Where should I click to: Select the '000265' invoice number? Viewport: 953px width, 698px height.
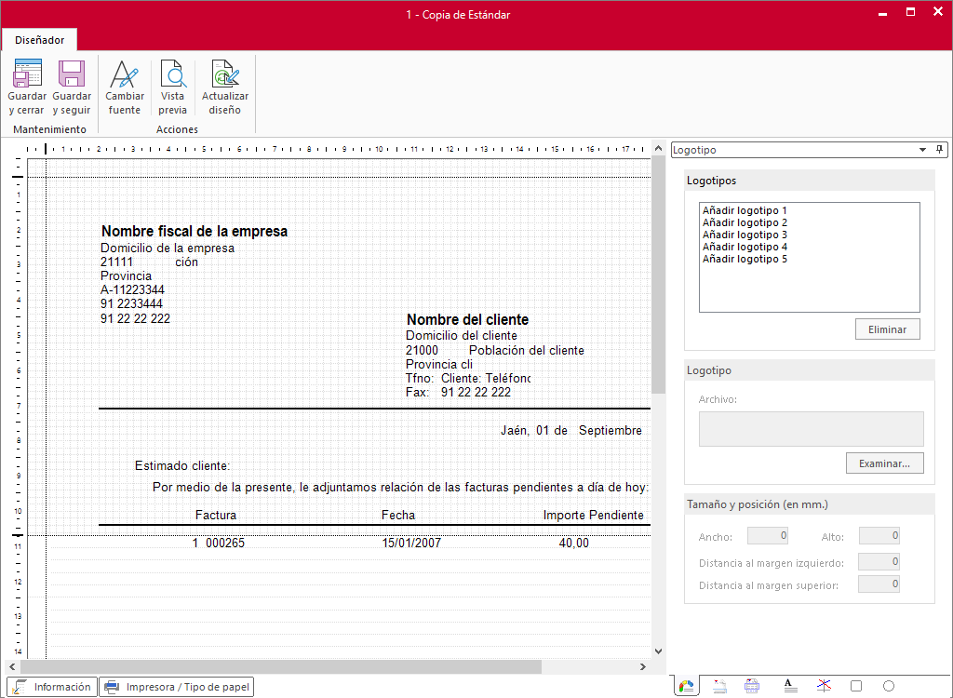[x=225, y=543]
